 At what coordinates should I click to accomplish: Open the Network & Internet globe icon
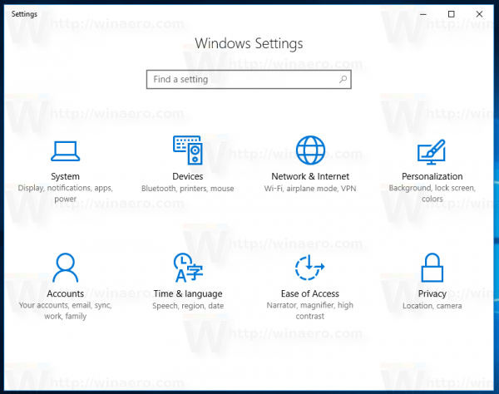coord(310,150)
